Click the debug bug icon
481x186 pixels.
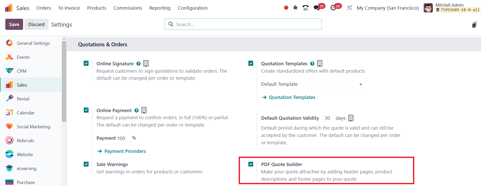point(295,8)
